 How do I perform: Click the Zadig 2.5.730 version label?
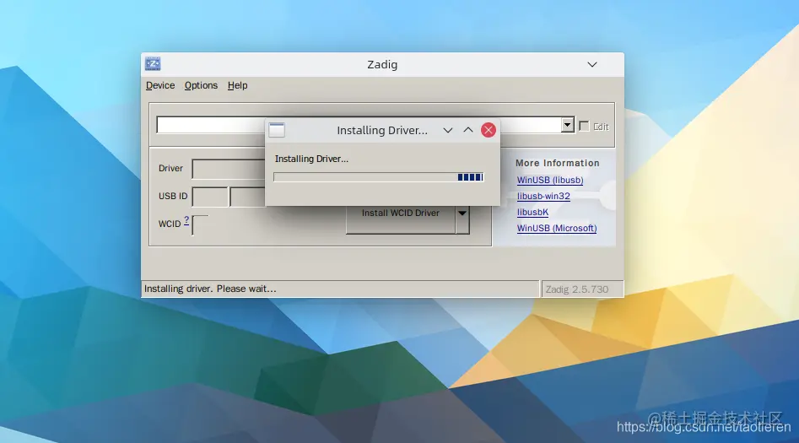pos(577,289)
